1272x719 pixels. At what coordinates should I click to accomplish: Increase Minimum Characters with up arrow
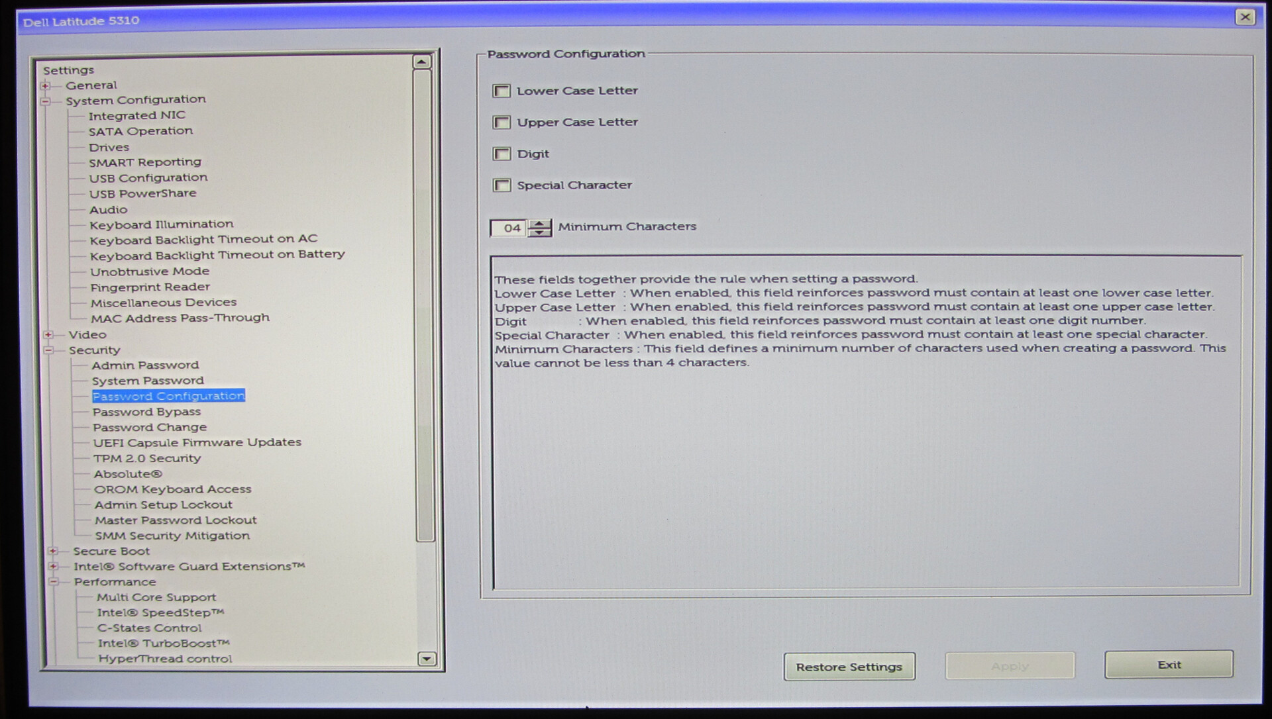pos(540,224)
